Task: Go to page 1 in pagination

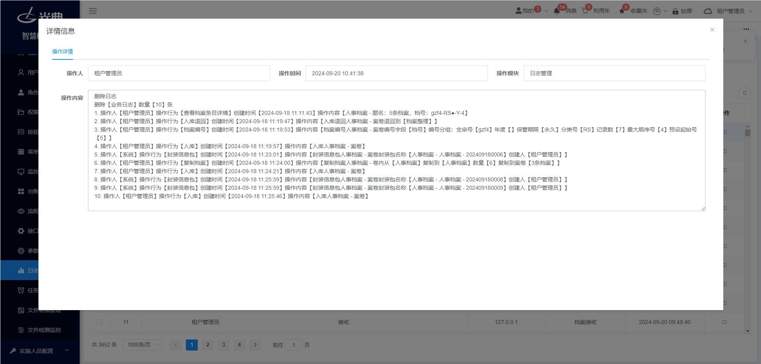Action: (192, 345)
